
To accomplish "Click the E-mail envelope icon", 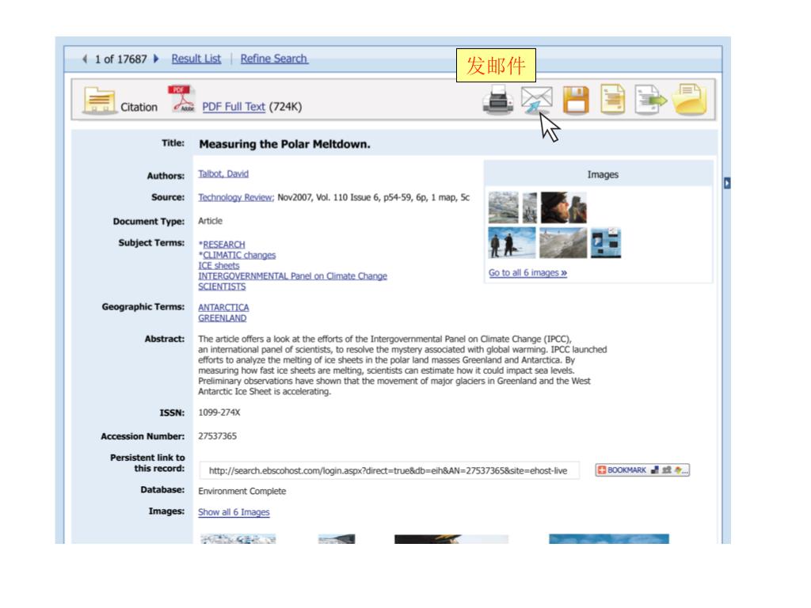I will pos(536,99).
